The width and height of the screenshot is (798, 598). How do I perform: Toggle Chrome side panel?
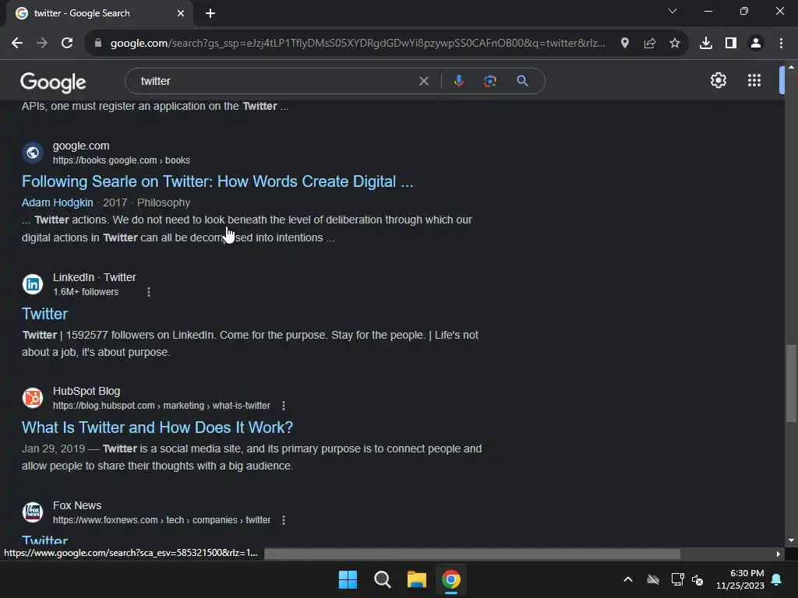(731, 44)
